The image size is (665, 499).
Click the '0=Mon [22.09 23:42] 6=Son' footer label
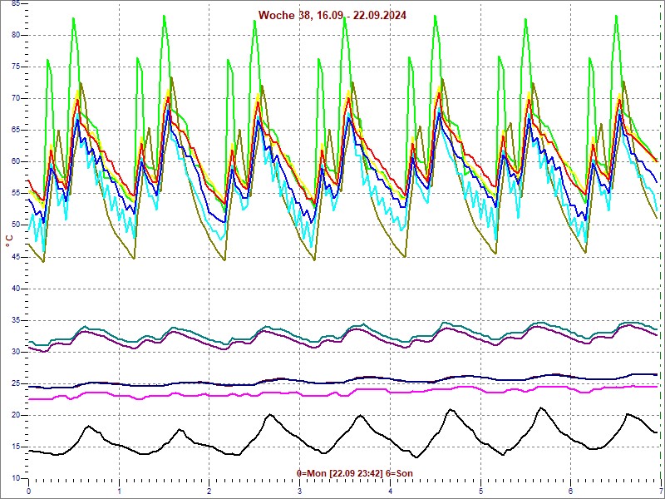point(355,473)
